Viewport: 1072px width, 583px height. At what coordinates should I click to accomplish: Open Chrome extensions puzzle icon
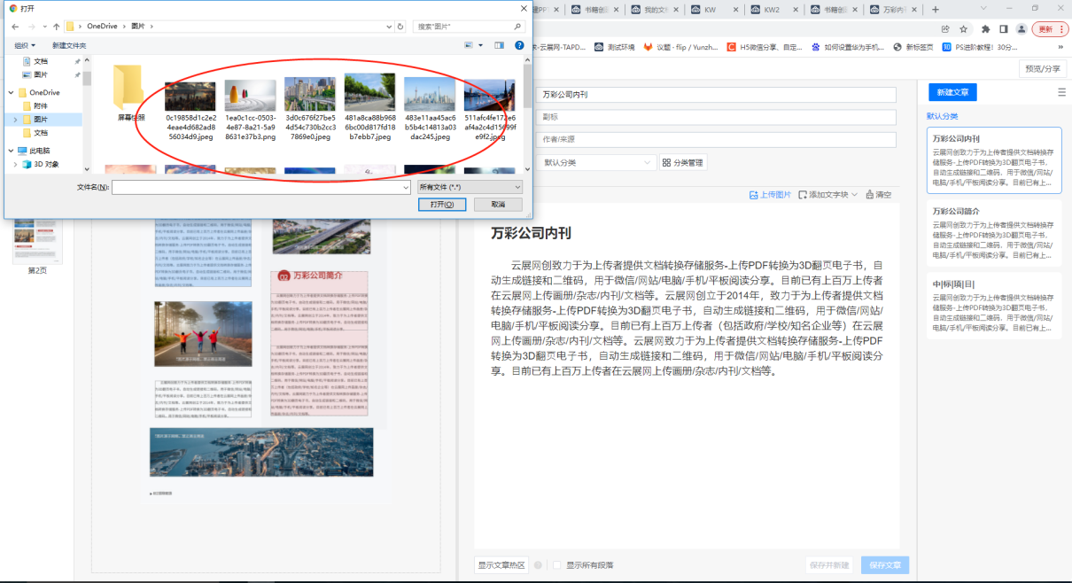click(x=985, y=29)
